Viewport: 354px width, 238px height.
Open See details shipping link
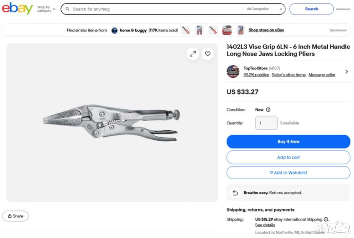tap(265, 225)
